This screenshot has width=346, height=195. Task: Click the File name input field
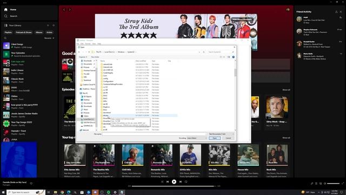click(x=155, y=134)
